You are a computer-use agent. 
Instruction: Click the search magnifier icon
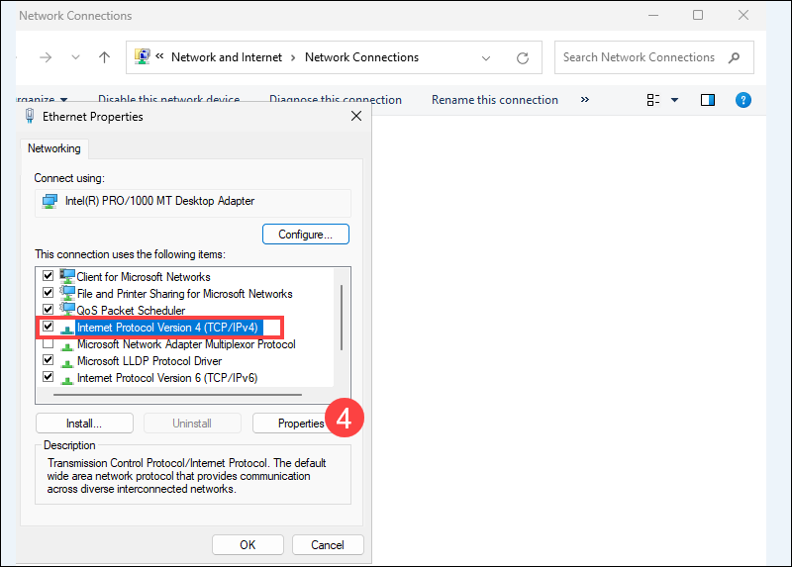(x=734, y=57)
